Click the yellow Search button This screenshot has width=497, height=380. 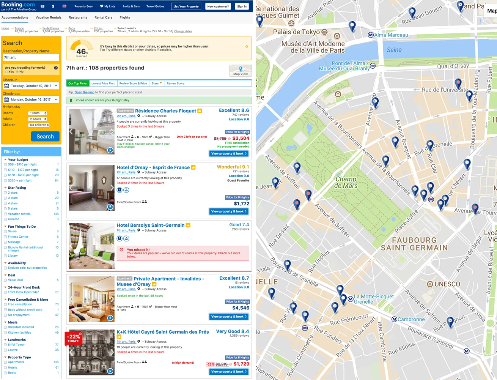coord(45,137)
